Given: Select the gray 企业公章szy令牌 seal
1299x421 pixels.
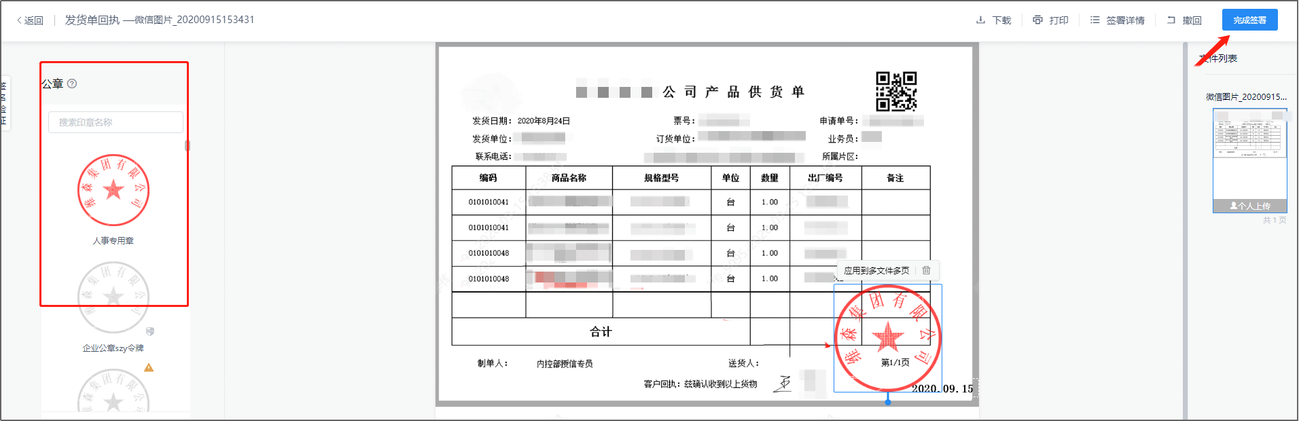Looking at the screenshot, I should pos(113,297).
